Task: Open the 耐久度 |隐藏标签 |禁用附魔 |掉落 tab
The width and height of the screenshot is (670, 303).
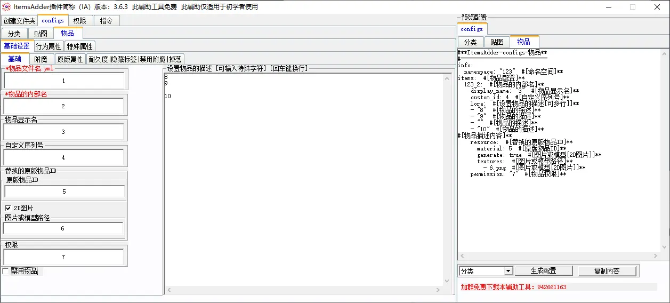Action: 135,59
